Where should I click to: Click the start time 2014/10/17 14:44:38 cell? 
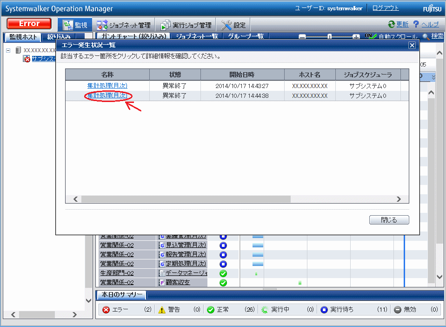pyautogui.click(x=242, y=95)
